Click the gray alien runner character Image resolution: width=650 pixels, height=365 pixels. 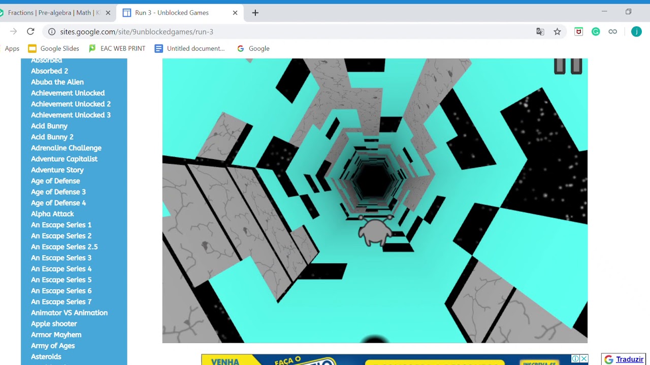pos(375,231)
